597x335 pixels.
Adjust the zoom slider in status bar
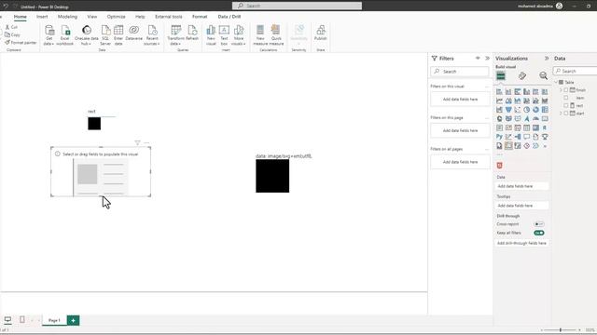pyautogui.click(x=561, y=330)
